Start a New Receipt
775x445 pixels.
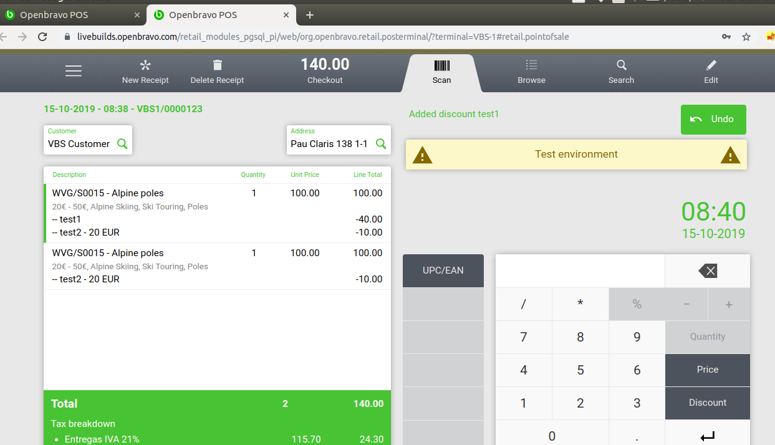pyautogui.click(x=145, y=72)
